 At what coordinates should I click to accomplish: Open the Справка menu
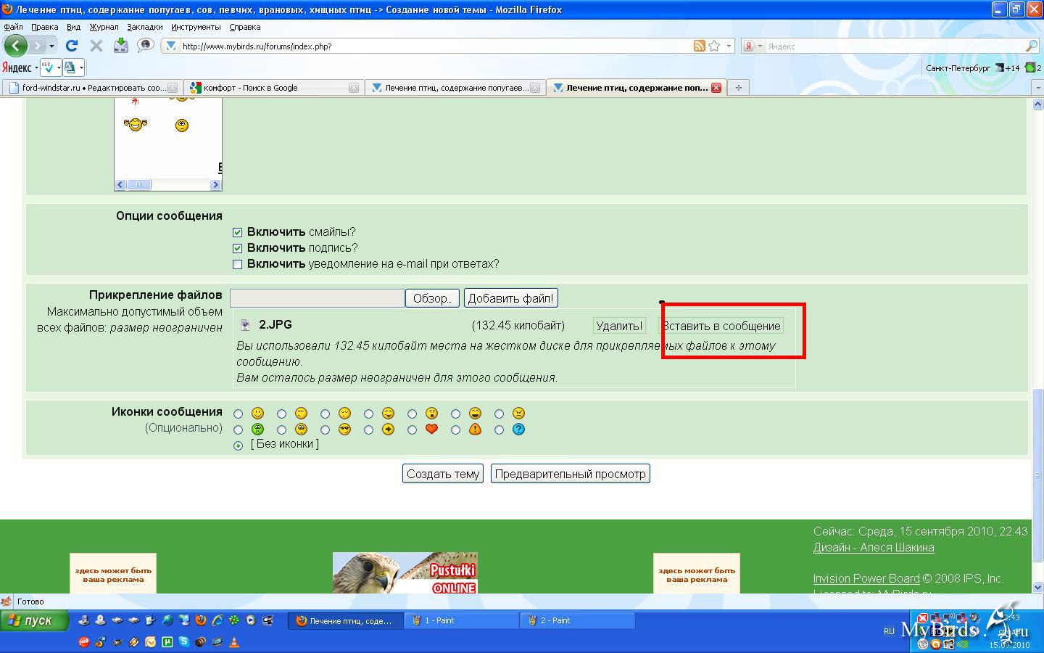pyautogui.click(x=244, y=27)
